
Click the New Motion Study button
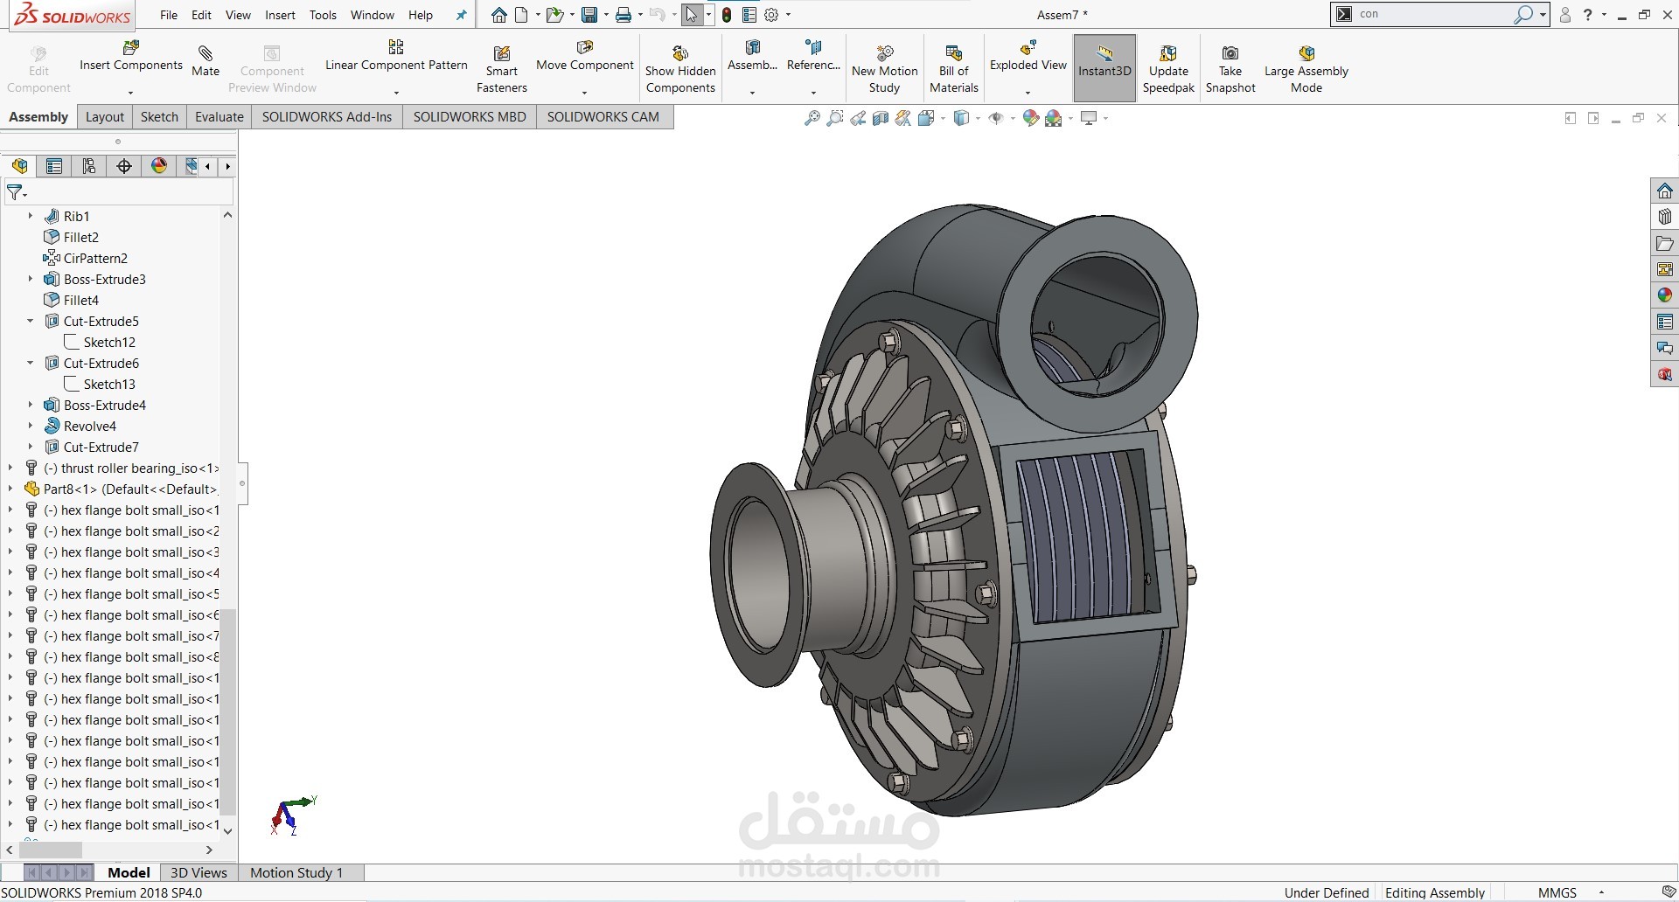[x=884, y=66]
